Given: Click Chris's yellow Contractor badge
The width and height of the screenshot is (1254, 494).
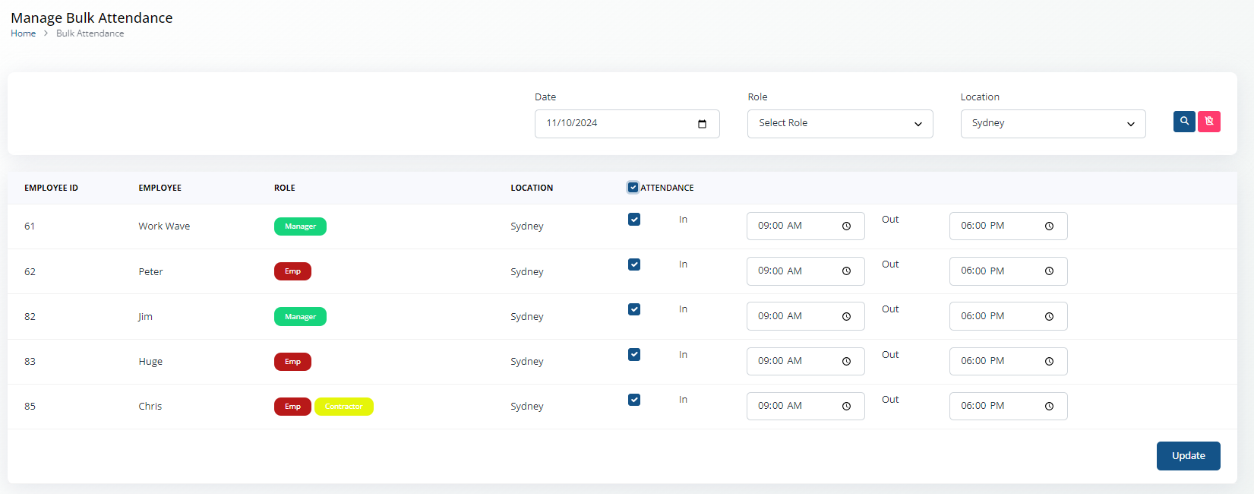Looking at the screenshot, I should point(343,407).
